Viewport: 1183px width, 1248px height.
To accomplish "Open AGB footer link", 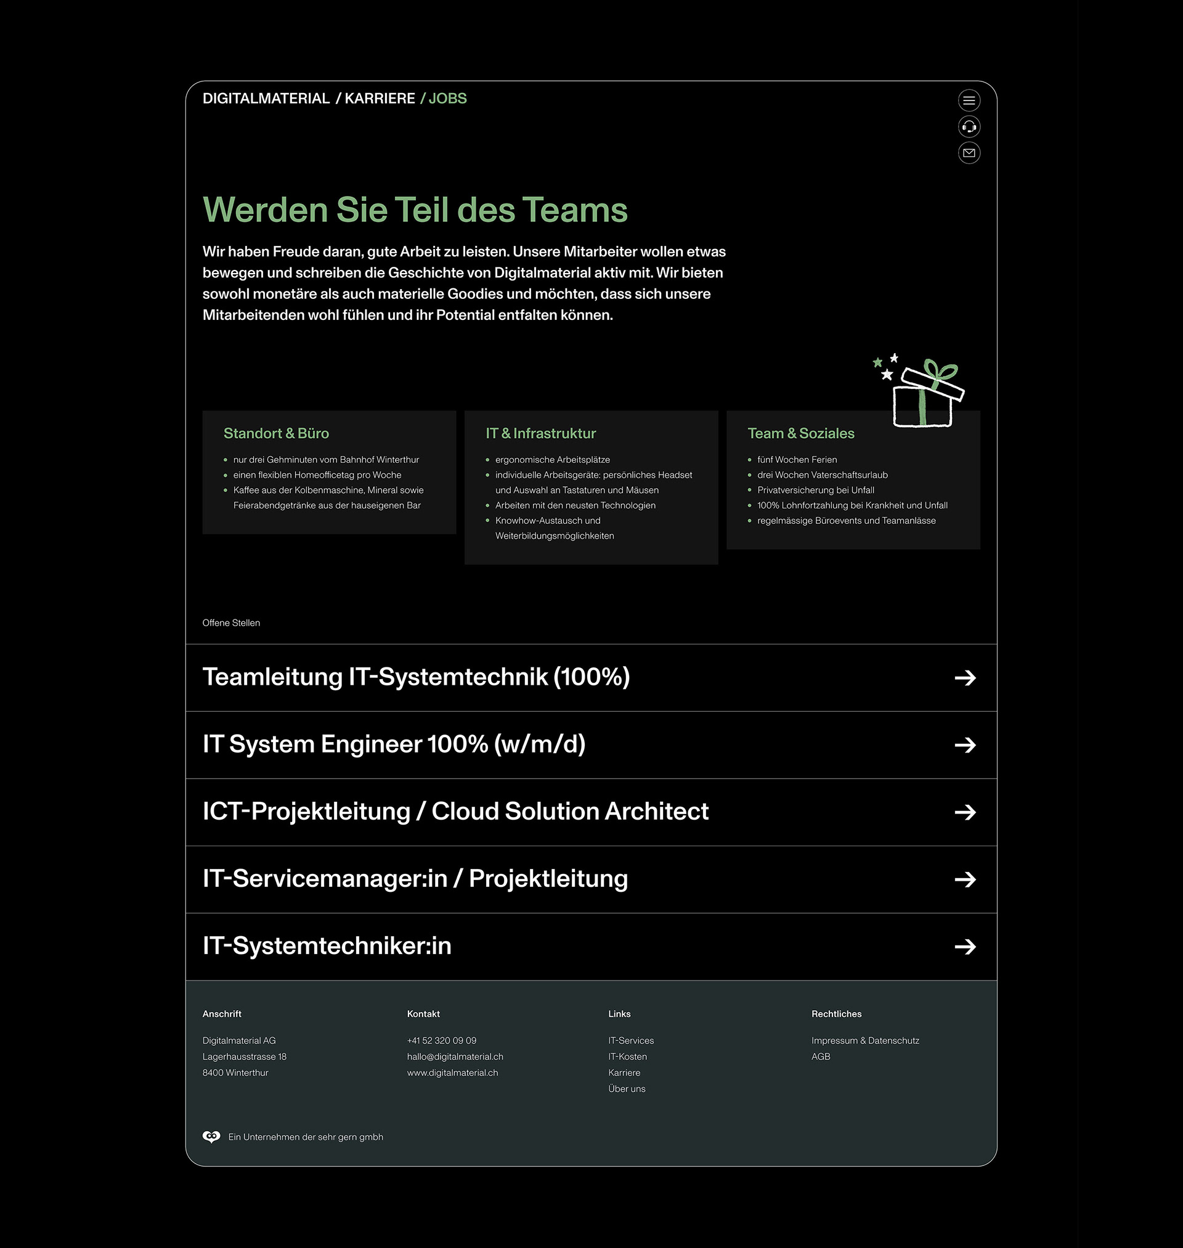I will pyautogui.click(x=821, y=1056).
